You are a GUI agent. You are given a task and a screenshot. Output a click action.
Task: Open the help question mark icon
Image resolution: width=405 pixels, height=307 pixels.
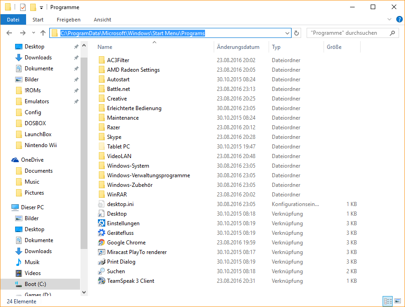click(x=400, y=19)
